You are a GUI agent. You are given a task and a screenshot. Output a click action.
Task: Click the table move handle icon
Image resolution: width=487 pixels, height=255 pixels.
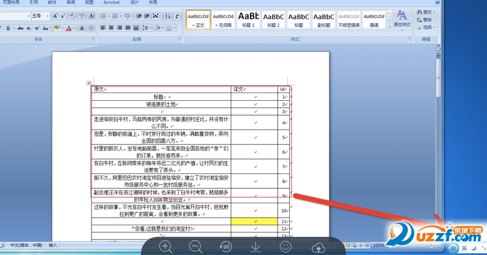click(x=89, y=83)
